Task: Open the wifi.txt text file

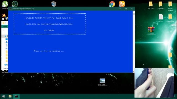Action: coord(161,18)
